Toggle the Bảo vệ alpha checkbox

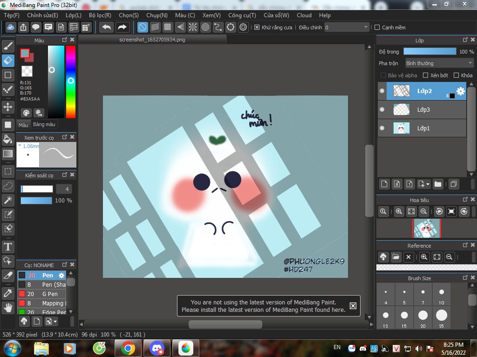tap(383, 75)
